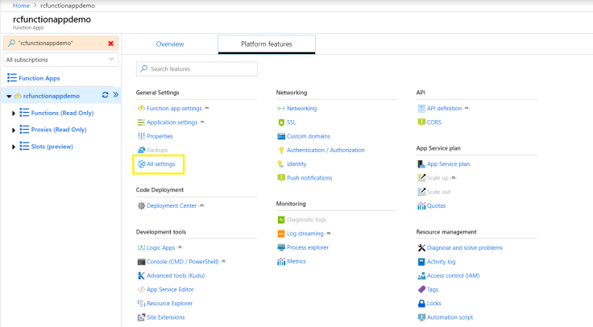Viewport: 593px width, 327px height.
Task: Open the Scale out link
Action: pos(438,192)
